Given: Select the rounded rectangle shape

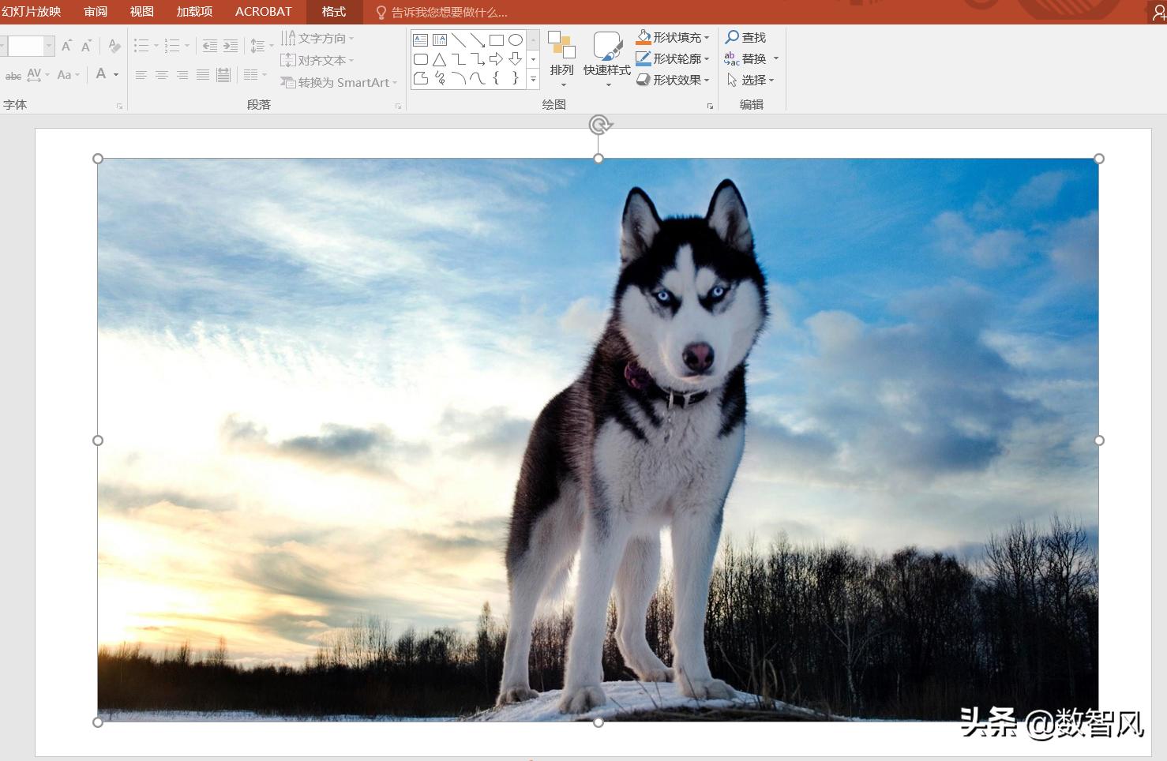Looking at the screenshot, I should (x=421, y=59).
